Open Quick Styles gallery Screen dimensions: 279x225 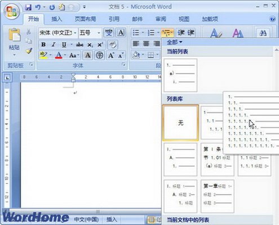pos(216,33)
